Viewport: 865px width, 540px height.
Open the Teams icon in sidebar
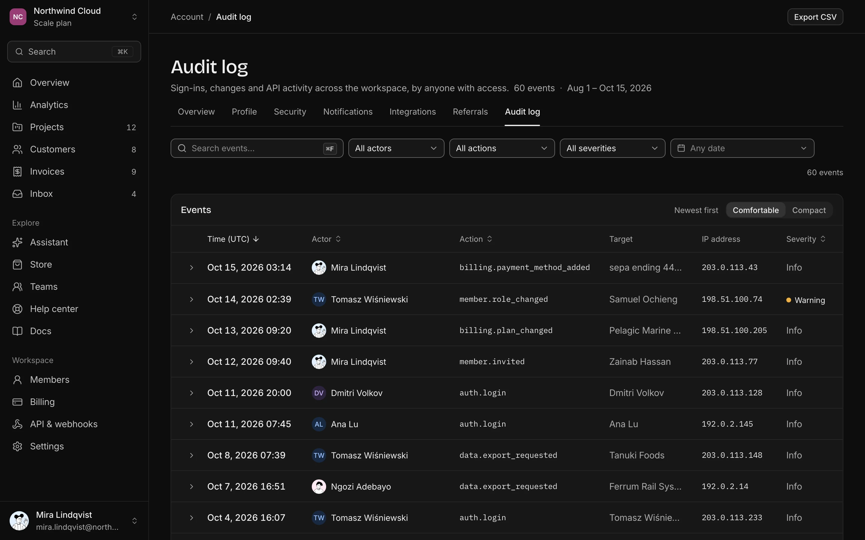pyautogui.click(x=17, y=286)
